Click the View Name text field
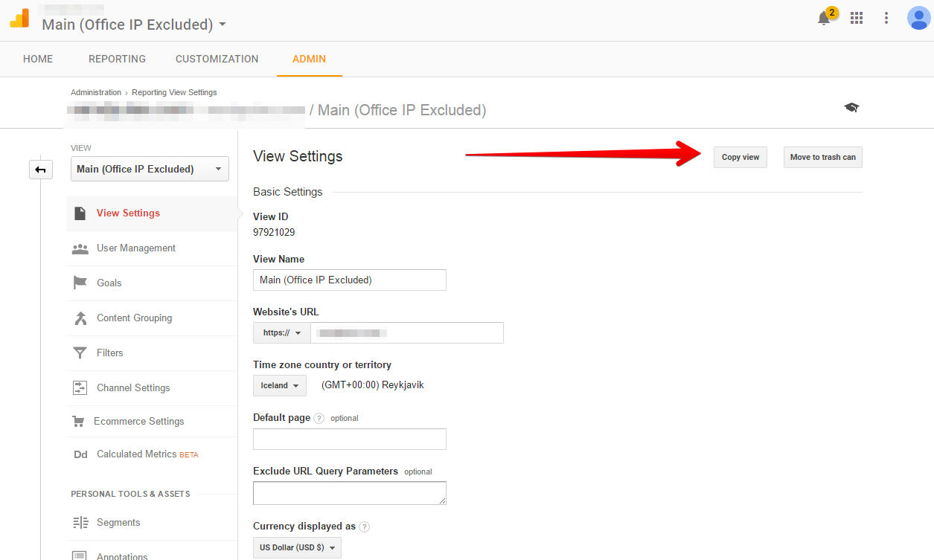This screenshot has height=560, width=934. [349, 280]
